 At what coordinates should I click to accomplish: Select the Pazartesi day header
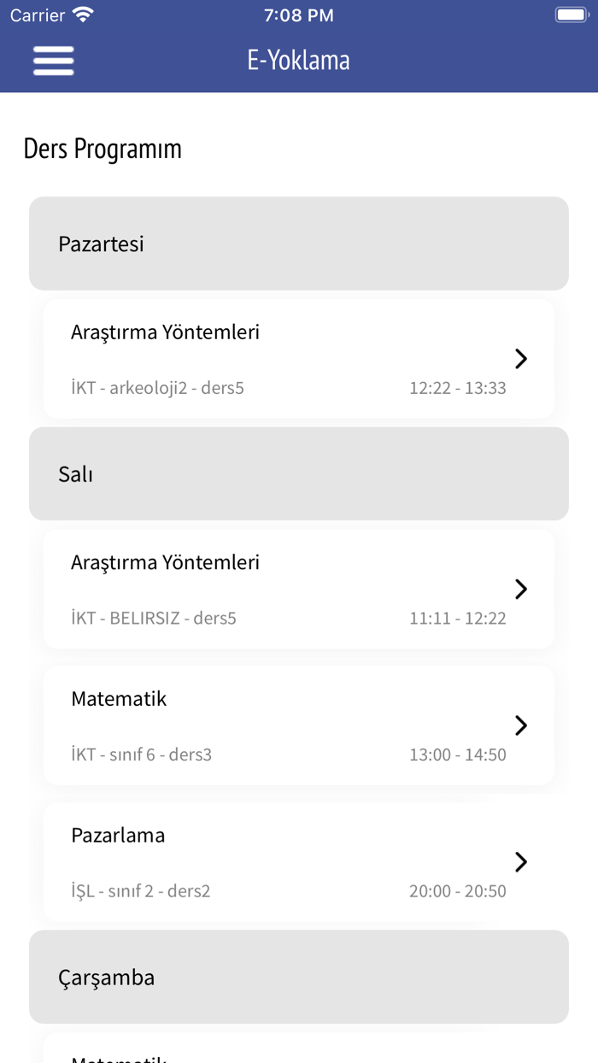(x=298, y=244)
